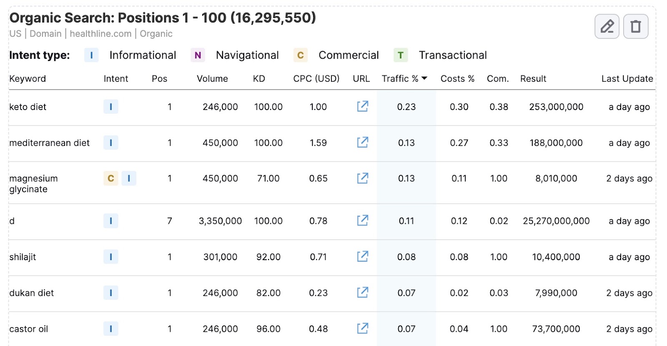The width and height of the screenshot is (667, 346).
Task: Sort by Traffic % column arrow
Action: pos(424,78)
